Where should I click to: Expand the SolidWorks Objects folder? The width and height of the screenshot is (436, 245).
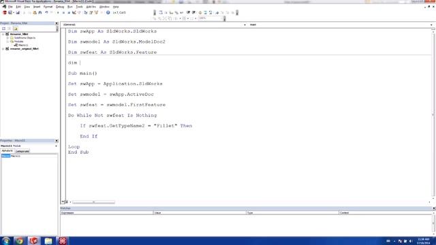7,38
